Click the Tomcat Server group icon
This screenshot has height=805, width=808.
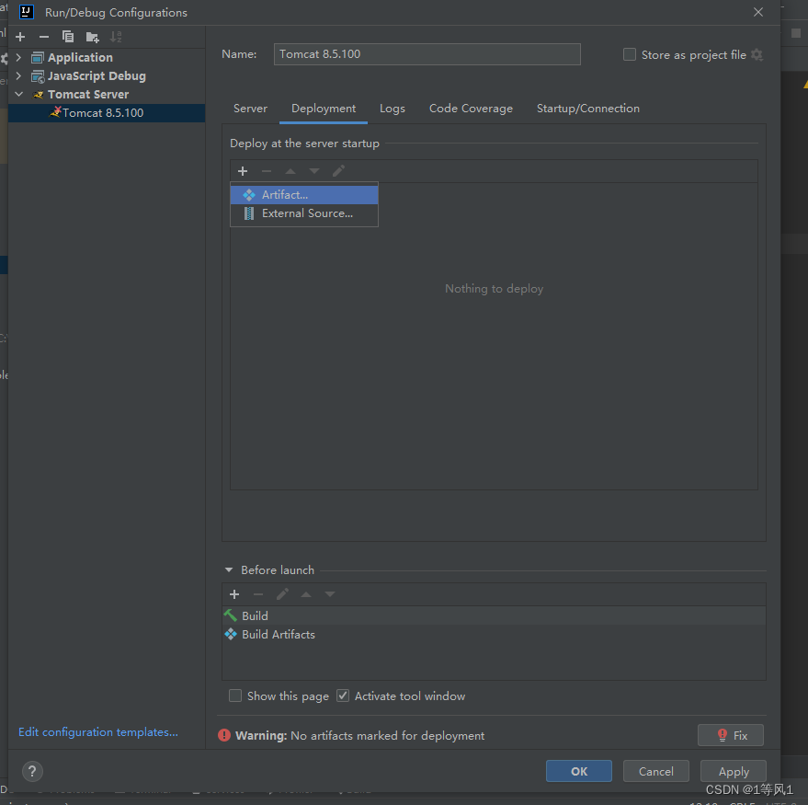point(38,95)
